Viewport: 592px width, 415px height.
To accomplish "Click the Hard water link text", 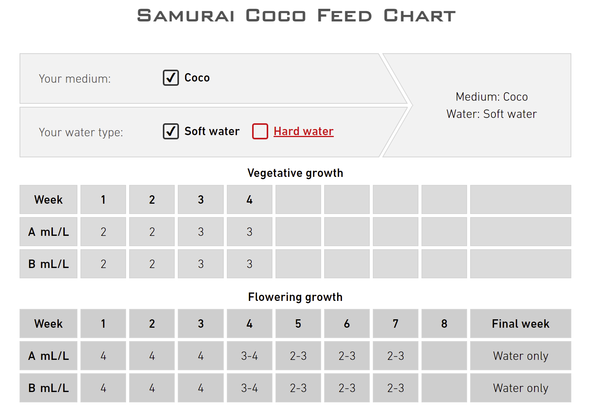I will (x=303, y=131).
